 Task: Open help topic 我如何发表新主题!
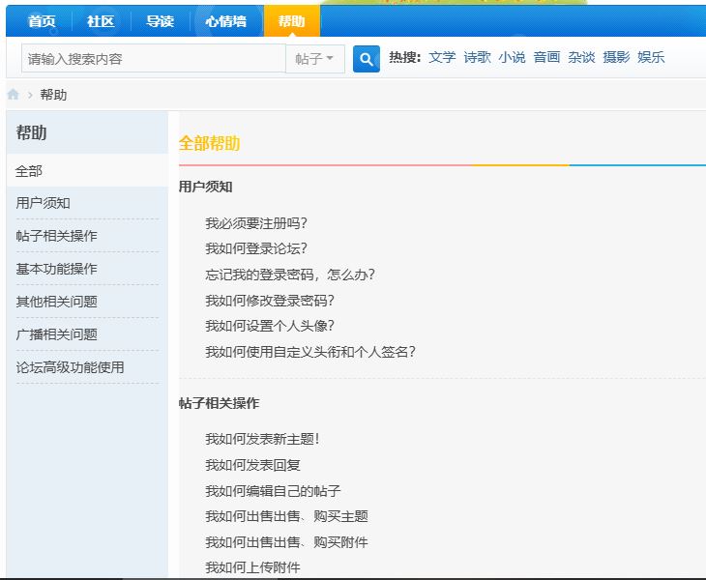[262, 439]
